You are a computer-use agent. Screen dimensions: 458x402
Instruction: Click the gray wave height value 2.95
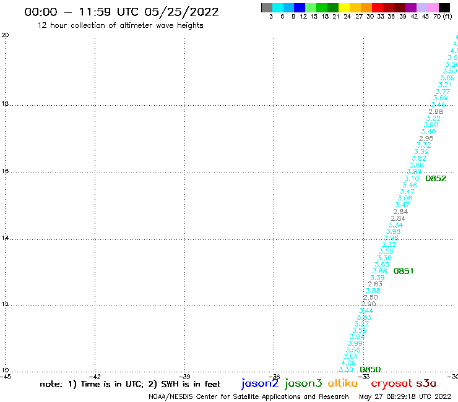(426, 139)
